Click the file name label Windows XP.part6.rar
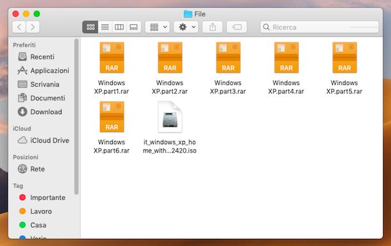Viewport: 391px width, 246px height. [112, 146]
